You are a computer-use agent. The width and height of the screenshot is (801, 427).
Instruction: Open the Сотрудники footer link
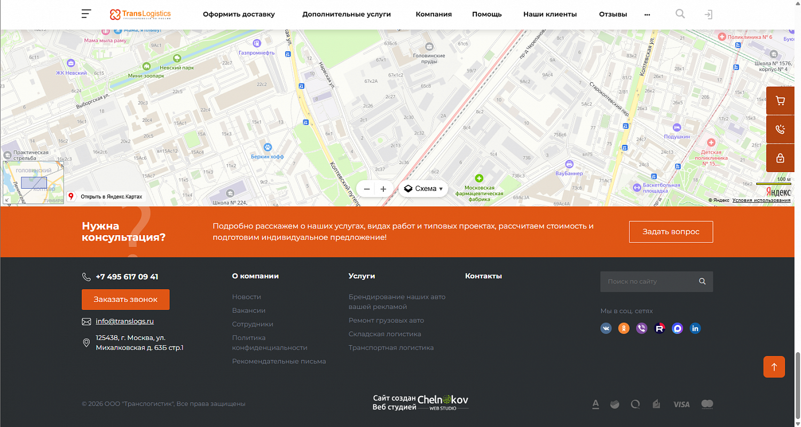[x=253, y=324]
